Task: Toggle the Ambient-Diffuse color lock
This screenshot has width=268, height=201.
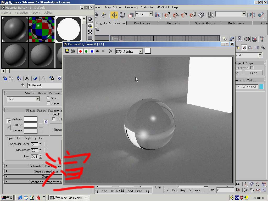Action: (x=46, y=122)
